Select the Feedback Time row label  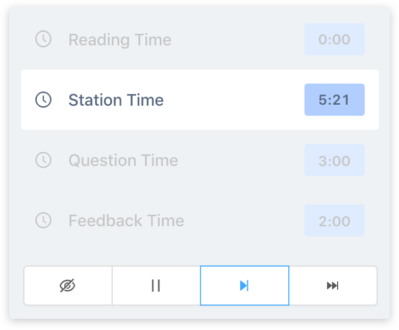click(126, 221)
